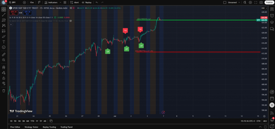This screenshot has width=275, height=129.
Task: Expand the favorite indicators dropdown arrow
Action: (x=60, y=2)
